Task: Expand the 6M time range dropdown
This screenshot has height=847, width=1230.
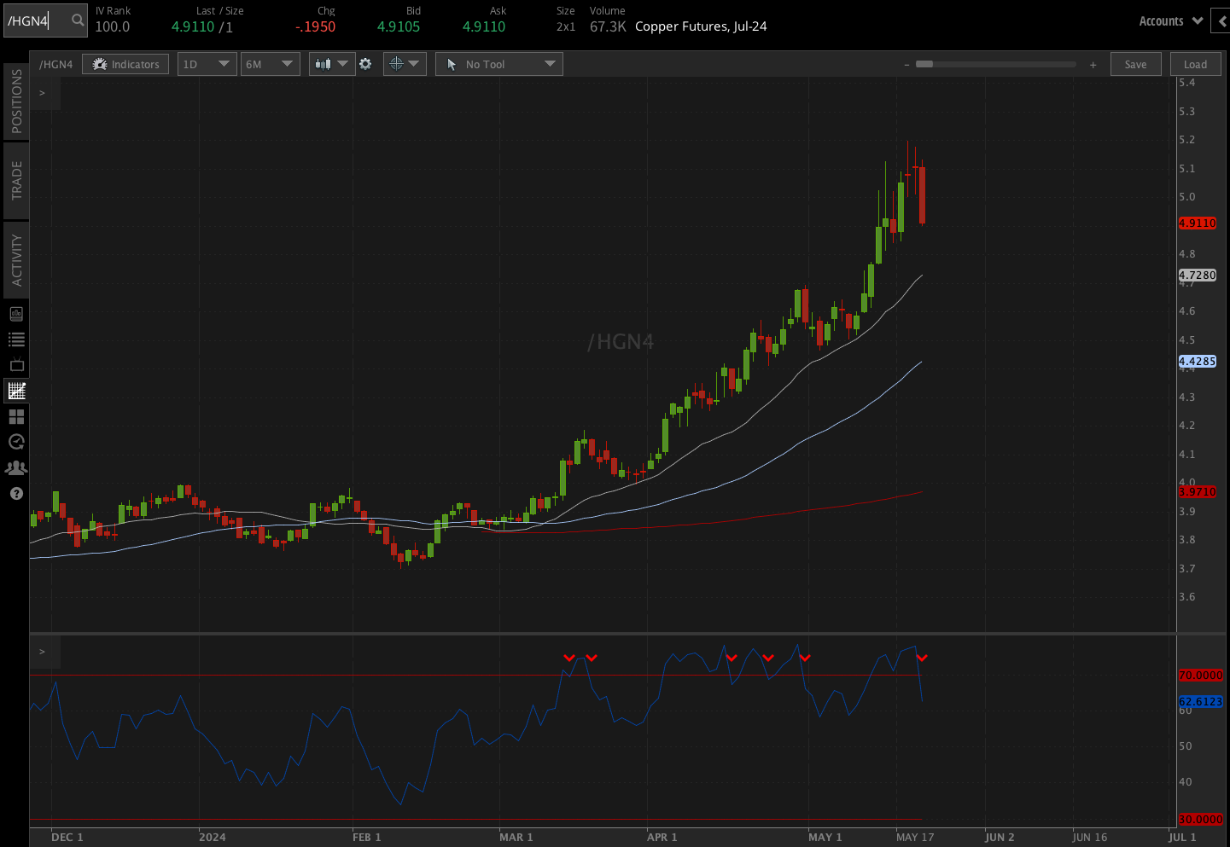Action: pyautogui.click(x=269, y=64)
